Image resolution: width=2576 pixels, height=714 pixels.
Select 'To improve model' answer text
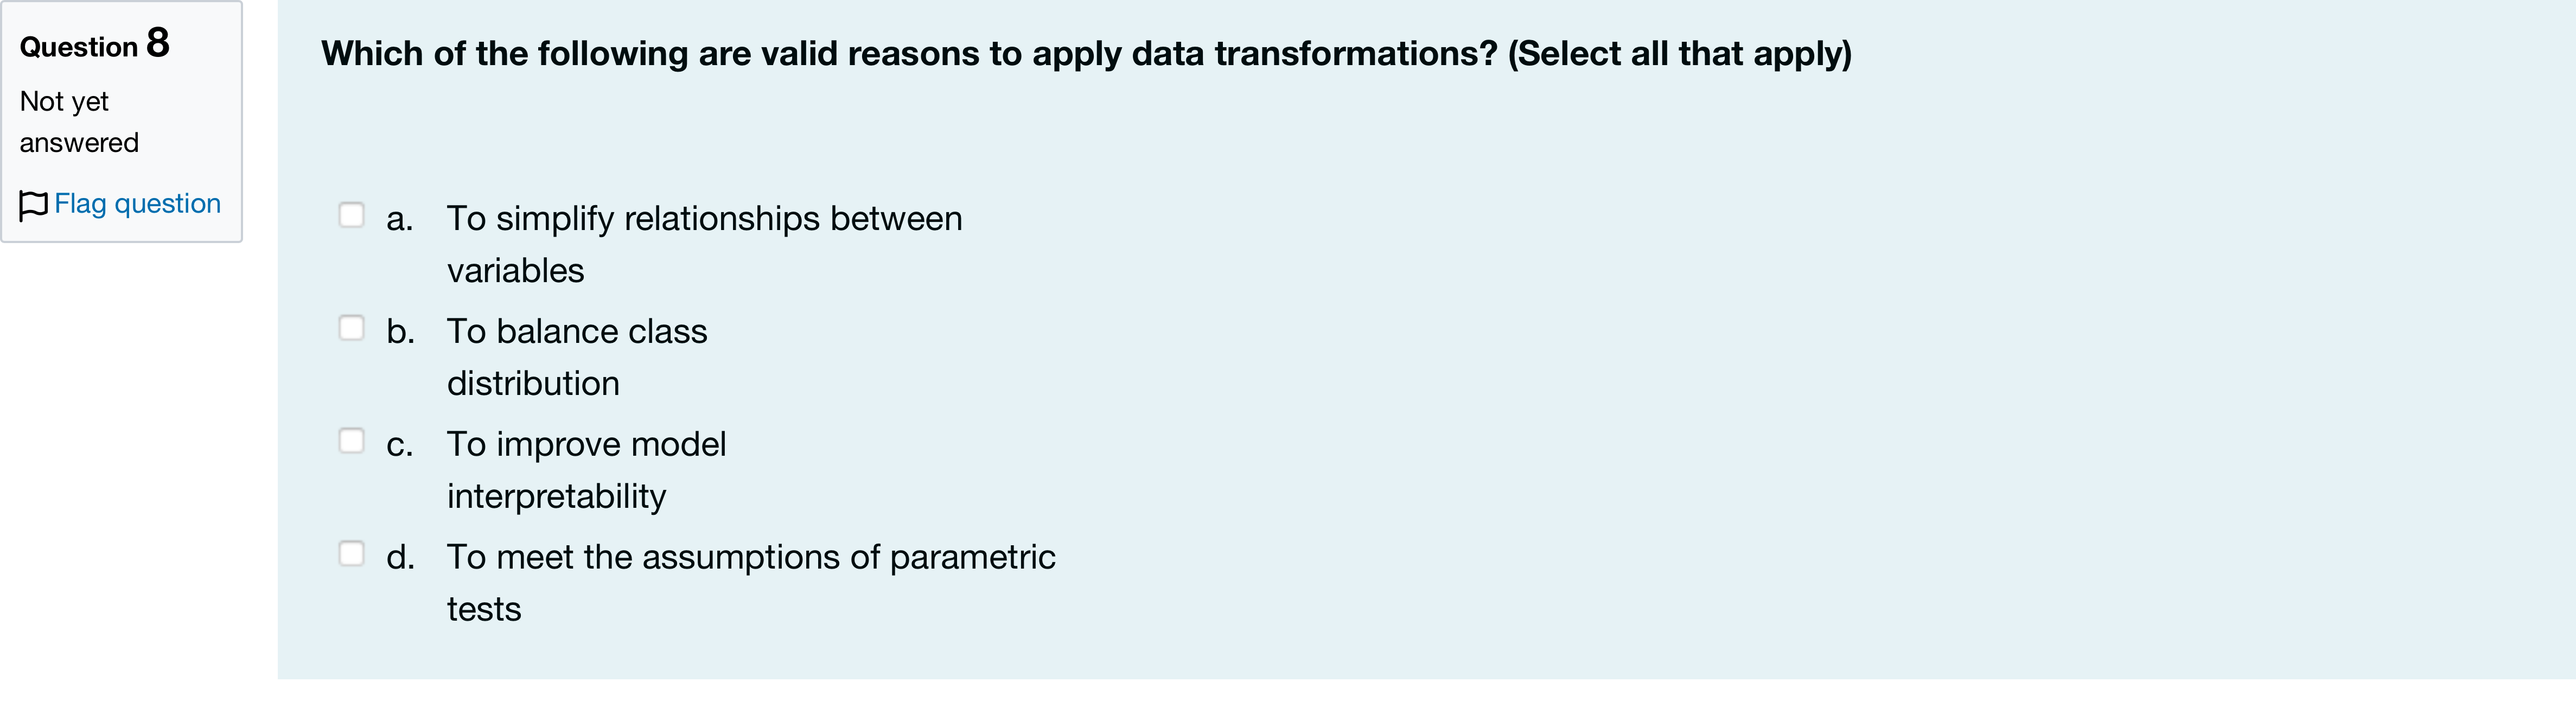(586, 444)
